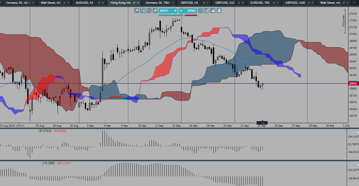Screen dimensions: 359x186
Task: Click the red buy sentiment bar under 25982
Action: pos(191,15)
